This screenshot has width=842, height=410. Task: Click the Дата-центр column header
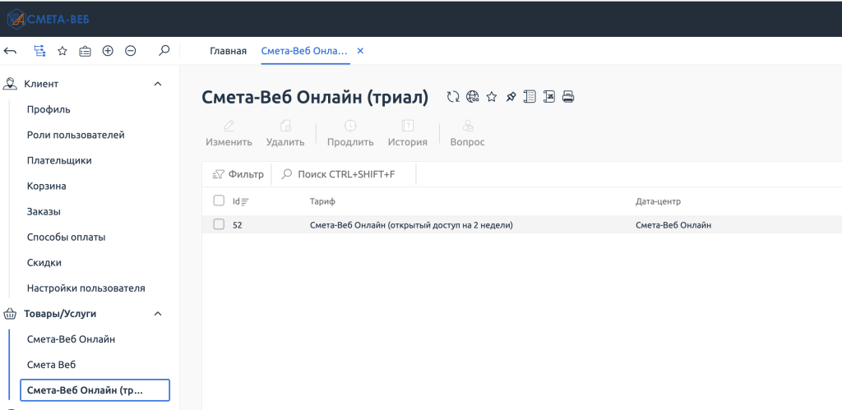658,202
